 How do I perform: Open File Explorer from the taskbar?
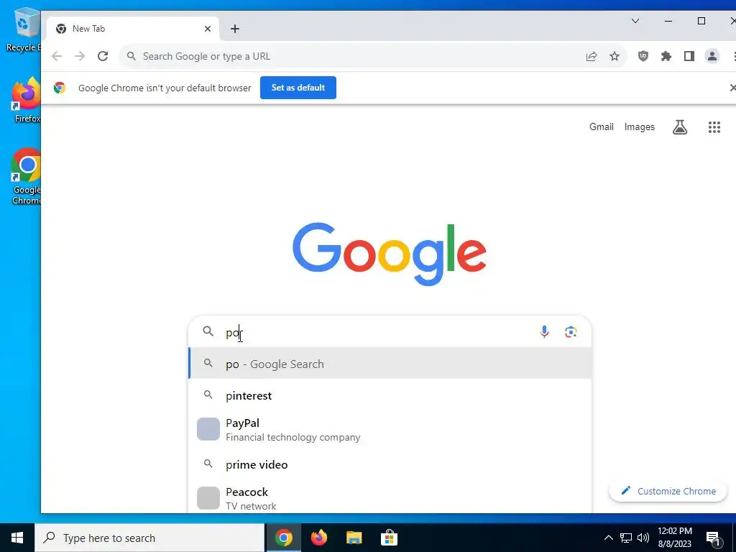click(354, 538)
